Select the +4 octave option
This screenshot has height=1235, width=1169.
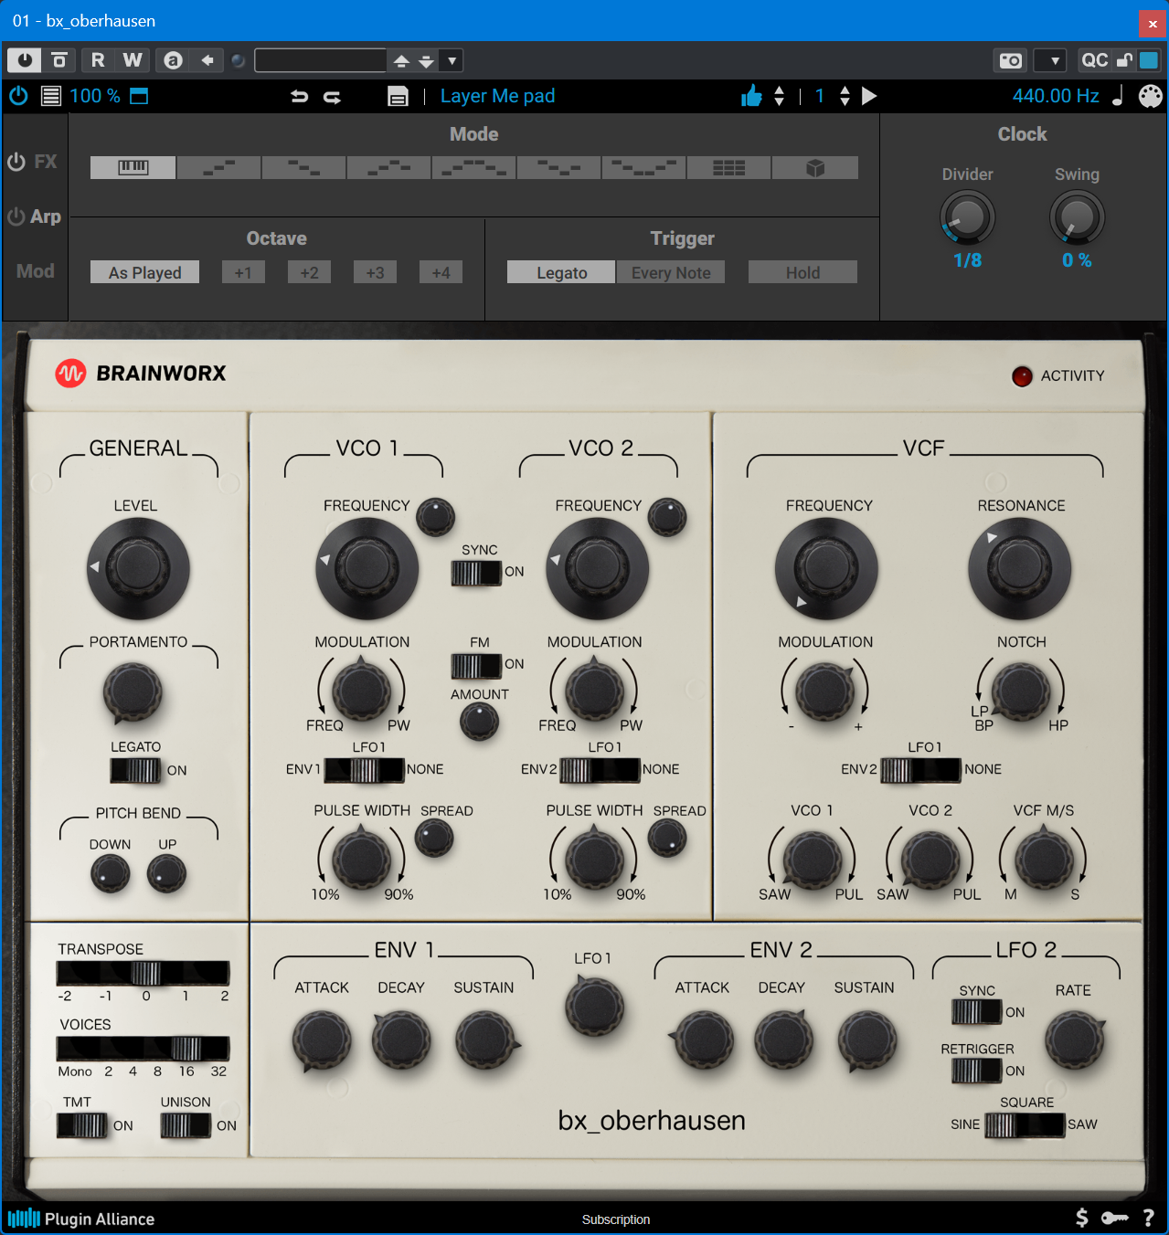pyautogui.click(x=441, y=272)
